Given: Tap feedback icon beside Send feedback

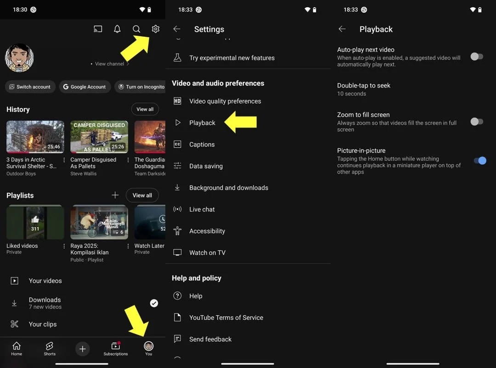Looking at the screenshot, I should [177, 339].
